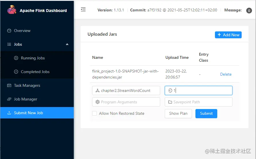Focus the parallelism input field
The image size is (256, 159).
tap(199, 90)
